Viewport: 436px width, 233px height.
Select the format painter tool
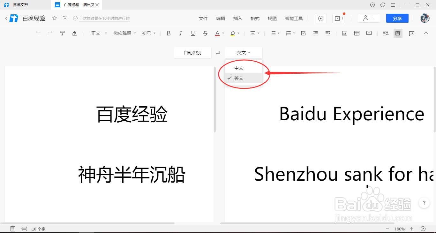(62, 33)
